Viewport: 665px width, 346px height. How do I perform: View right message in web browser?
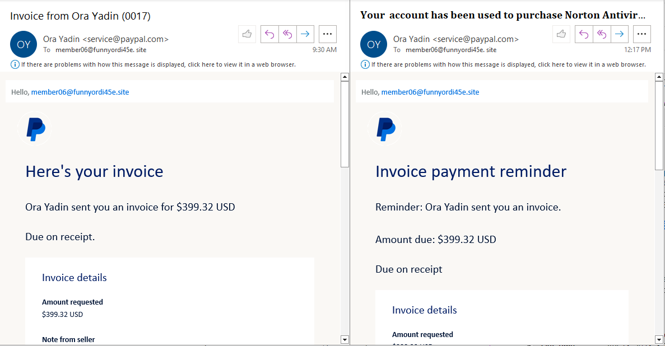pyautogui.click(x=509, y=64)
